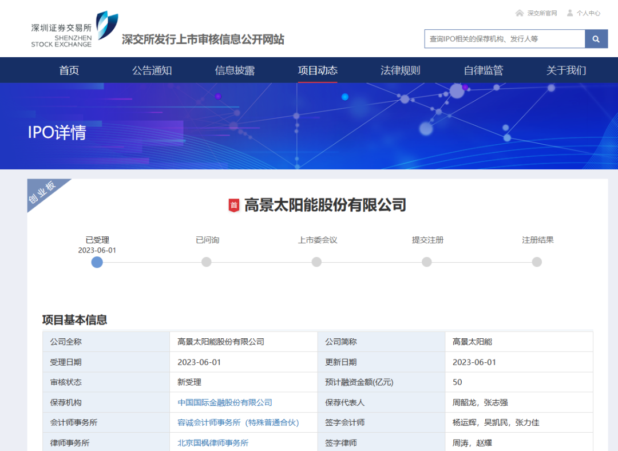Viewport: 618px width, 451px height.
Task: Click the site title 深交所发行上市审核信息公开网站
Action: tap(203, 39)
